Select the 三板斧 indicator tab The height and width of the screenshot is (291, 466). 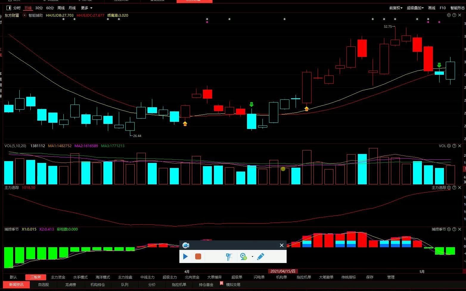(x=35, y=277)
